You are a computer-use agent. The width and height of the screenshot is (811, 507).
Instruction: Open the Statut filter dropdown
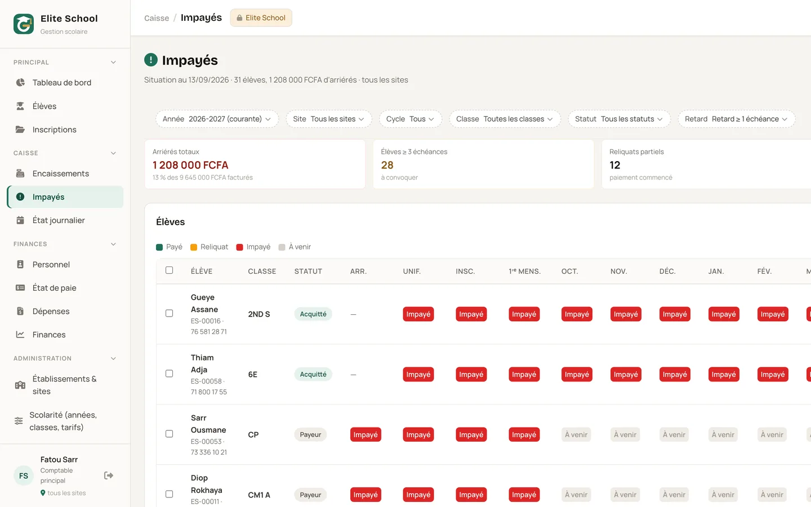tap(619, 119)
